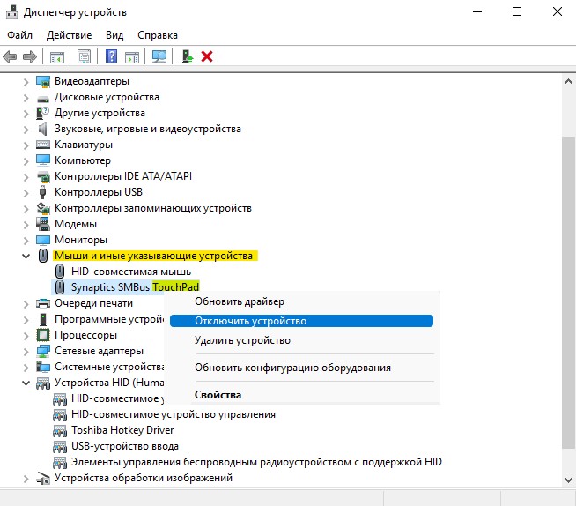This screenshot has height=506, width=576.
Task: Open the Справка menu
Action: point(158,35)
